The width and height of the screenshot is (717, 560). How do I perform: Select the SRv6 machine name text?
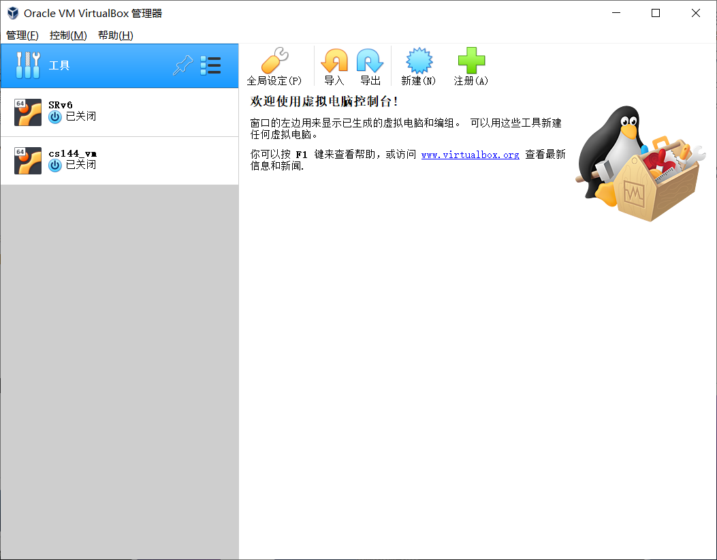(61, 105)
